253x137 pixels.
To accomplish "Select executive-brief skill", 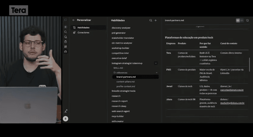I will coord(119,58).
